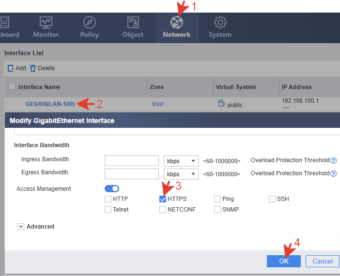Open the GE0/0/6(LAN-100) interface link
The height and width of the screenshot is (276, 340).
coord(50,104)
